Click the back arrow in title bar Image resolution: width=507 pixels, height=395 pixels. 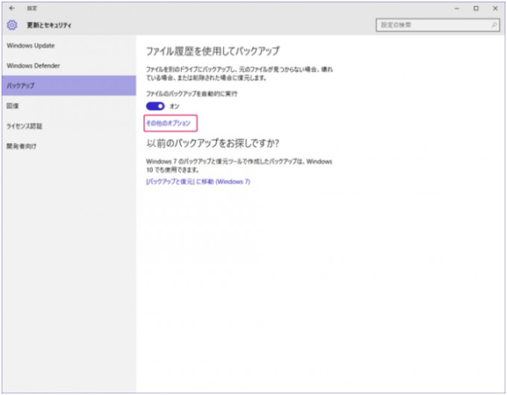coord(12,8)
